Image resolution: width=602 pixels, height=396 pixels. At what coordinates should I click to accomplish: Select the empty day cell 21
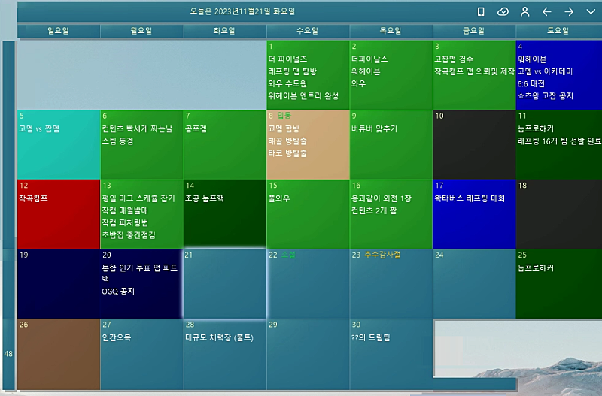click(x=225, y=284)
